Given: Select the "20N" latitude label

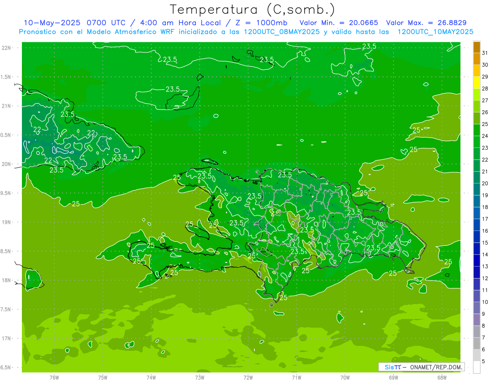Looking at the screenshot, I should coord(7,164).
